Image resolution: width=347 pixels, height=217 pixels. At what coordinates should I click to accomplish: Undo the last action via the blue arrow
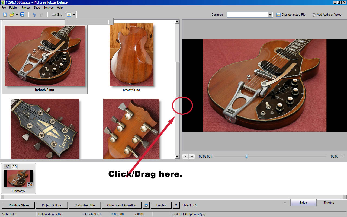(x=34, y=15)
